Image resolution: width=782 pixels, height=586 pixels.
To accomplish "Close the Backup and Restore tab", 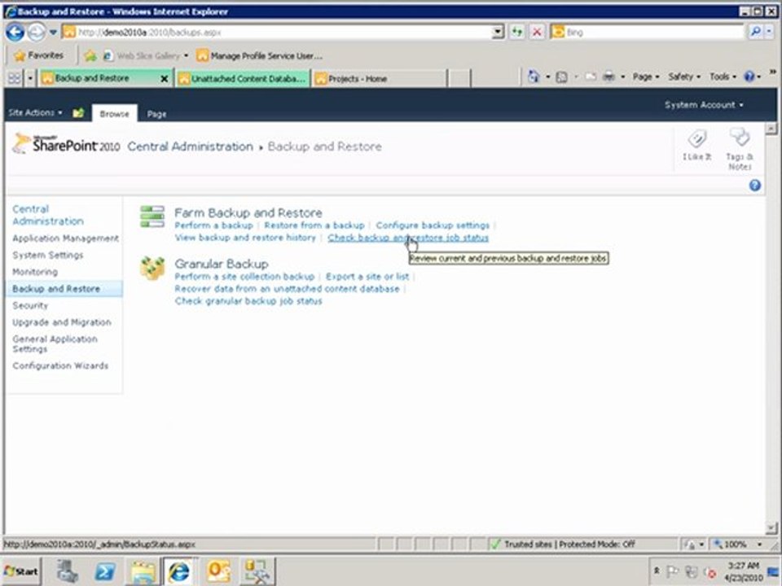I will tap(164, 79).
